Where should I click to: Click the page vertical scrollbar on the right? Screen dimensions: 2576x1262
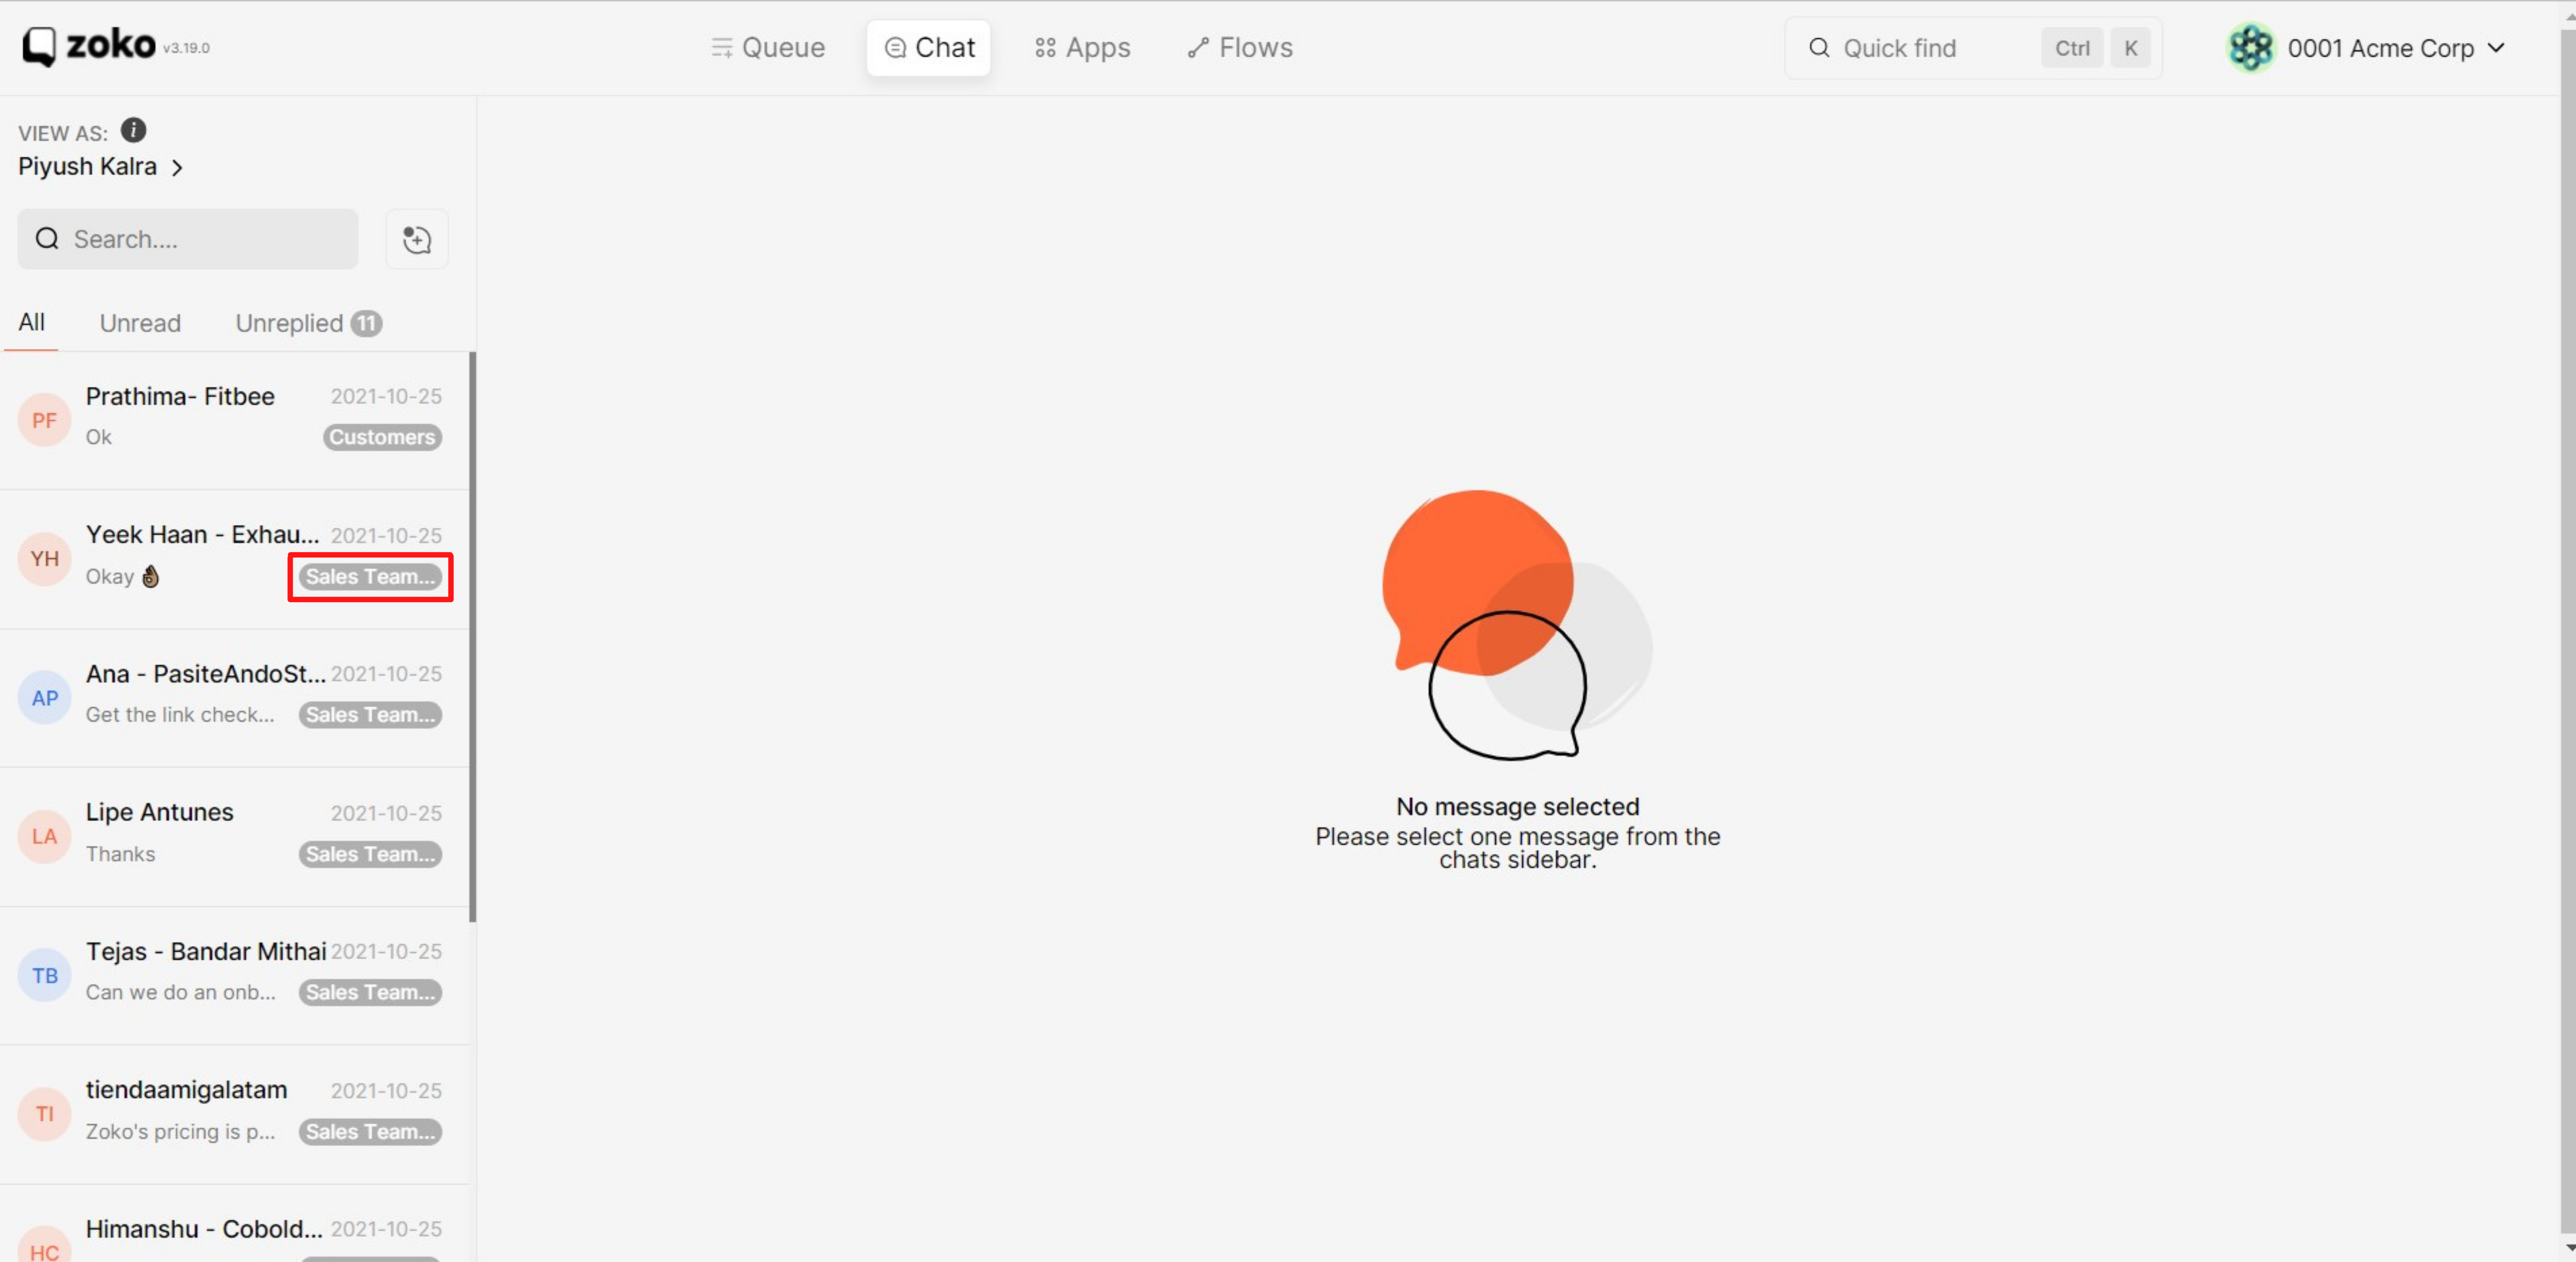(x=2567, y=630)
